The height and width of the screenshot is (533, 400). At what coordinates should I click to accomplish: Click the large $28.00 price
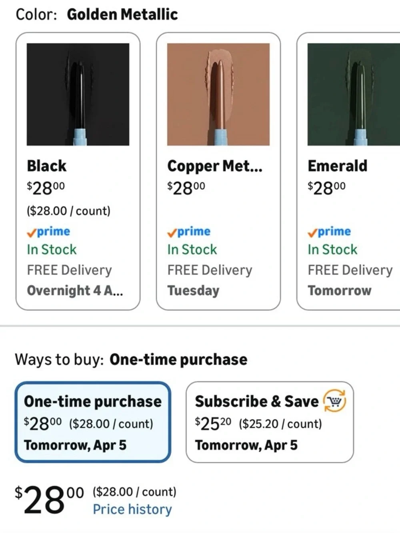(x=50, y=499)
